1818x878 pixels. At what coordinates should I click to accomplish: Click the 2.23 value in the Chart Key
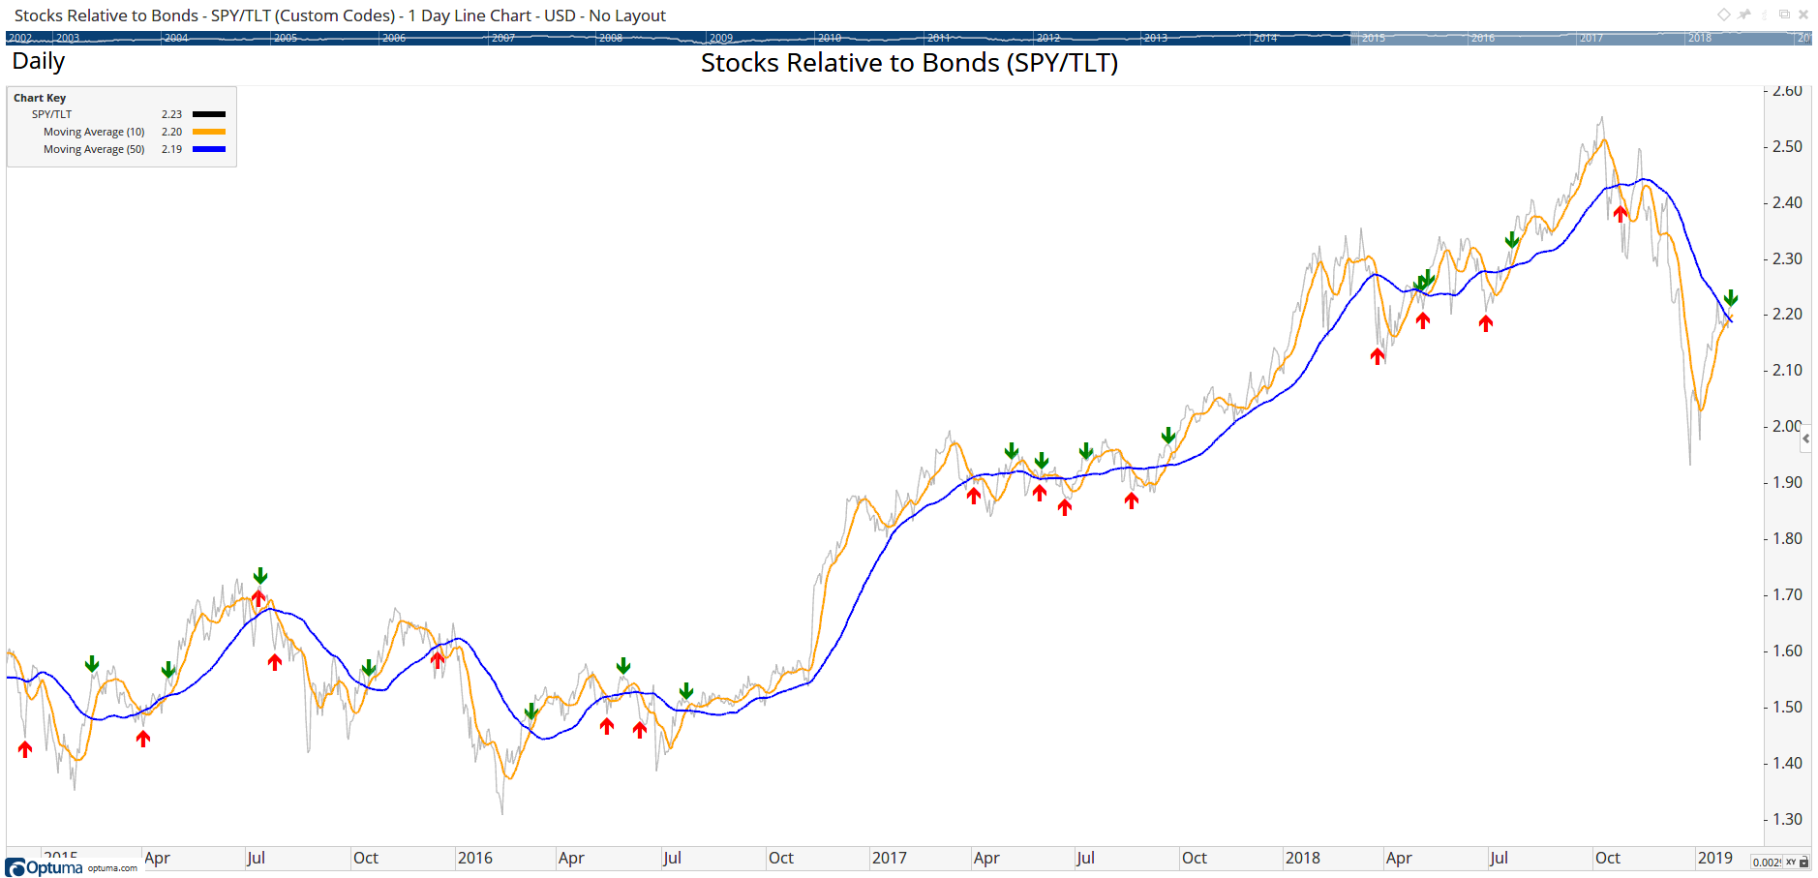[x=171, y=114]
